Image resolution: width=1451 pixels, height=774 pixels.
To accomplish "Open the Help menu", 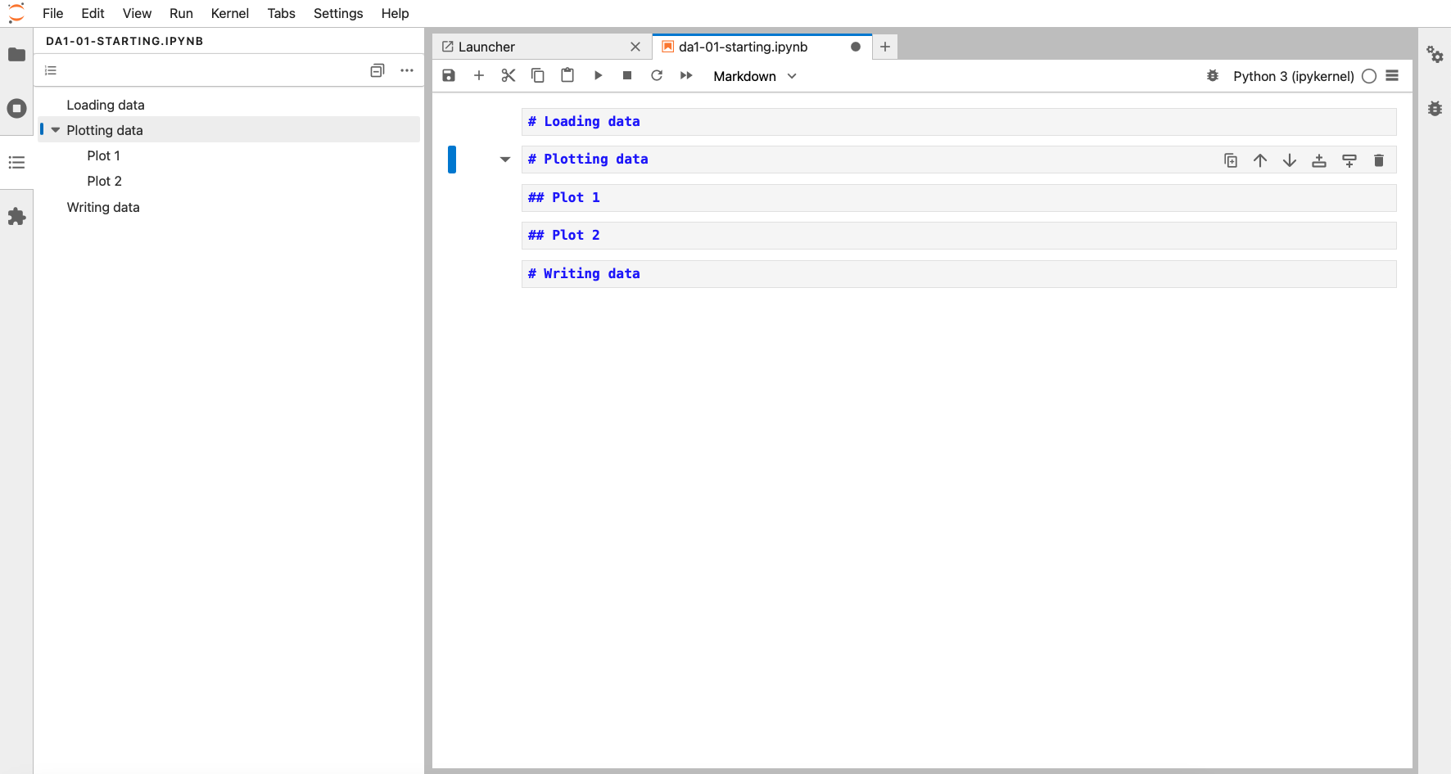I will click(x=395, y=13).
